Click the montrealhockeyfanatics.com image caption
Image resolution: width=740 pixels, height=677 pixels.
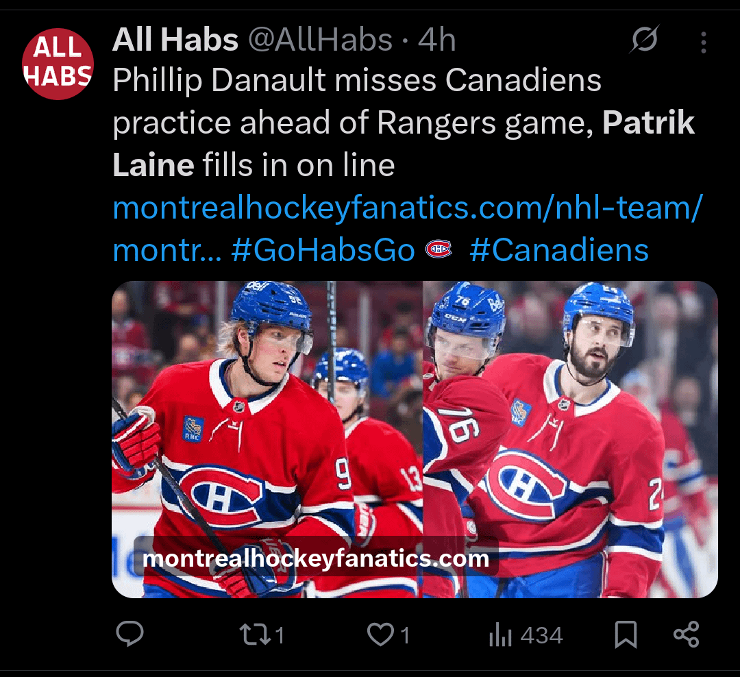coord(316,558)
